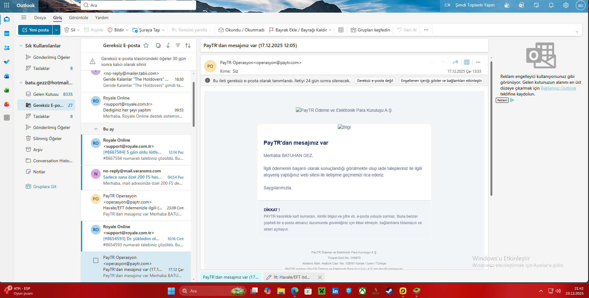Click Engellenen içeriği göster ve bağlantıları etkinleştir
Image resolution: width=589 pixels, height=298 pixels.
pos(442,81)
